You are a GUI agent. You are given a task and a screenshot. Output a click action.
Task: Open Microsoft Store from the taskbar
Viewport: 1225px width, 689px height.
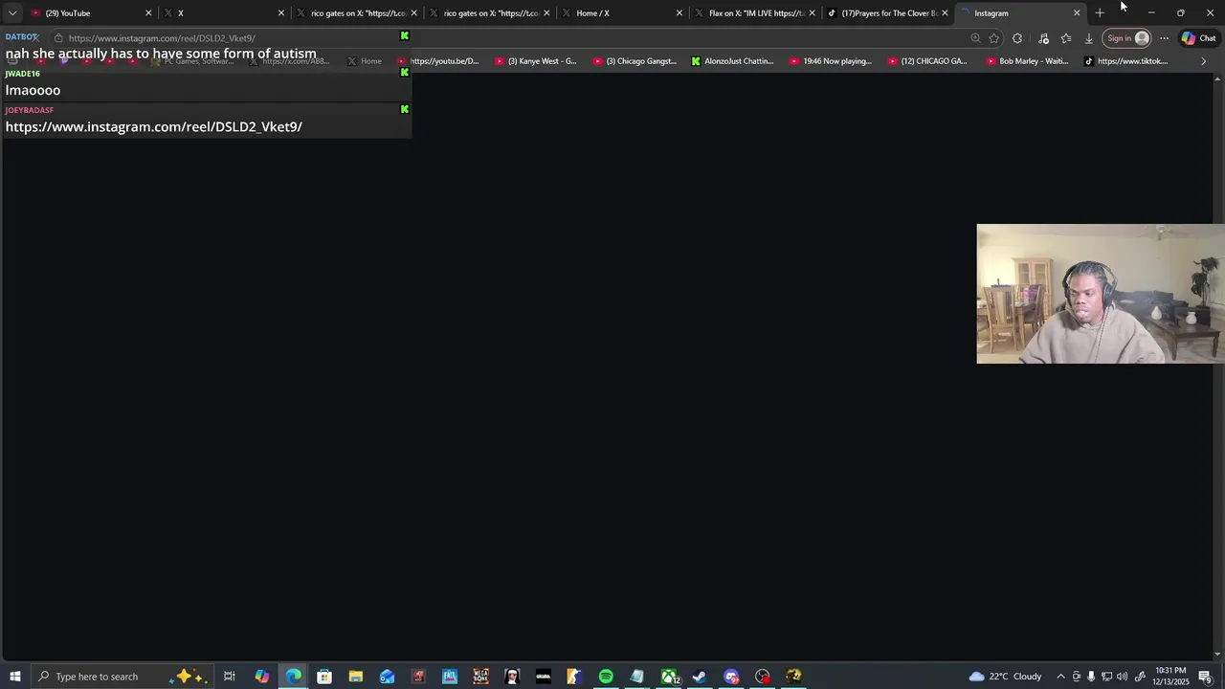point(324,677)
